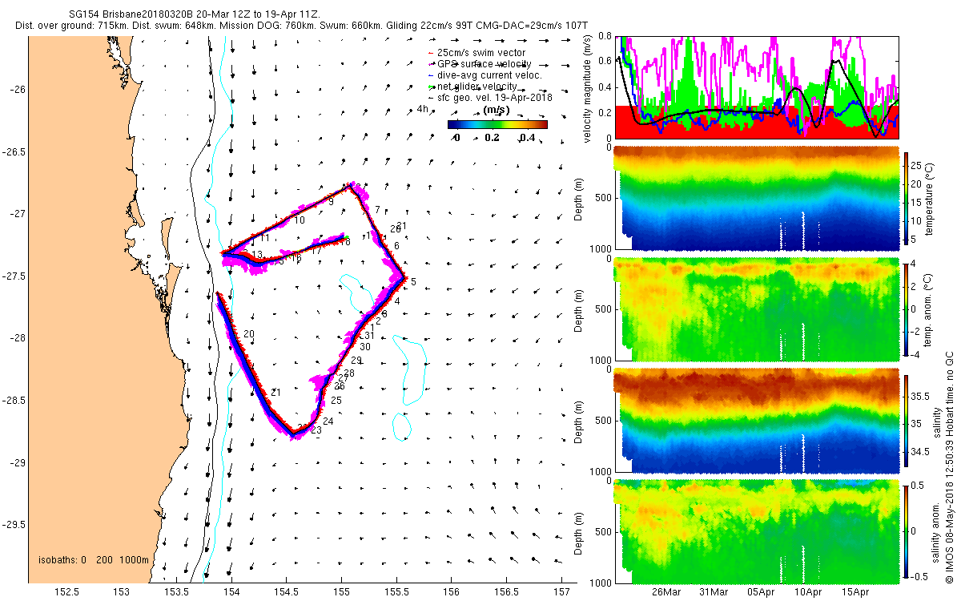The image size is (961, 601).
Task: Click the 'velocity magnitude (m/s)' axis label
Action: click(588, 88)
